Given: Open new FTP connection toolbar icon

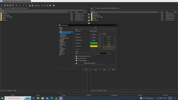Looking at the screenshot, I should click(39, 6).
